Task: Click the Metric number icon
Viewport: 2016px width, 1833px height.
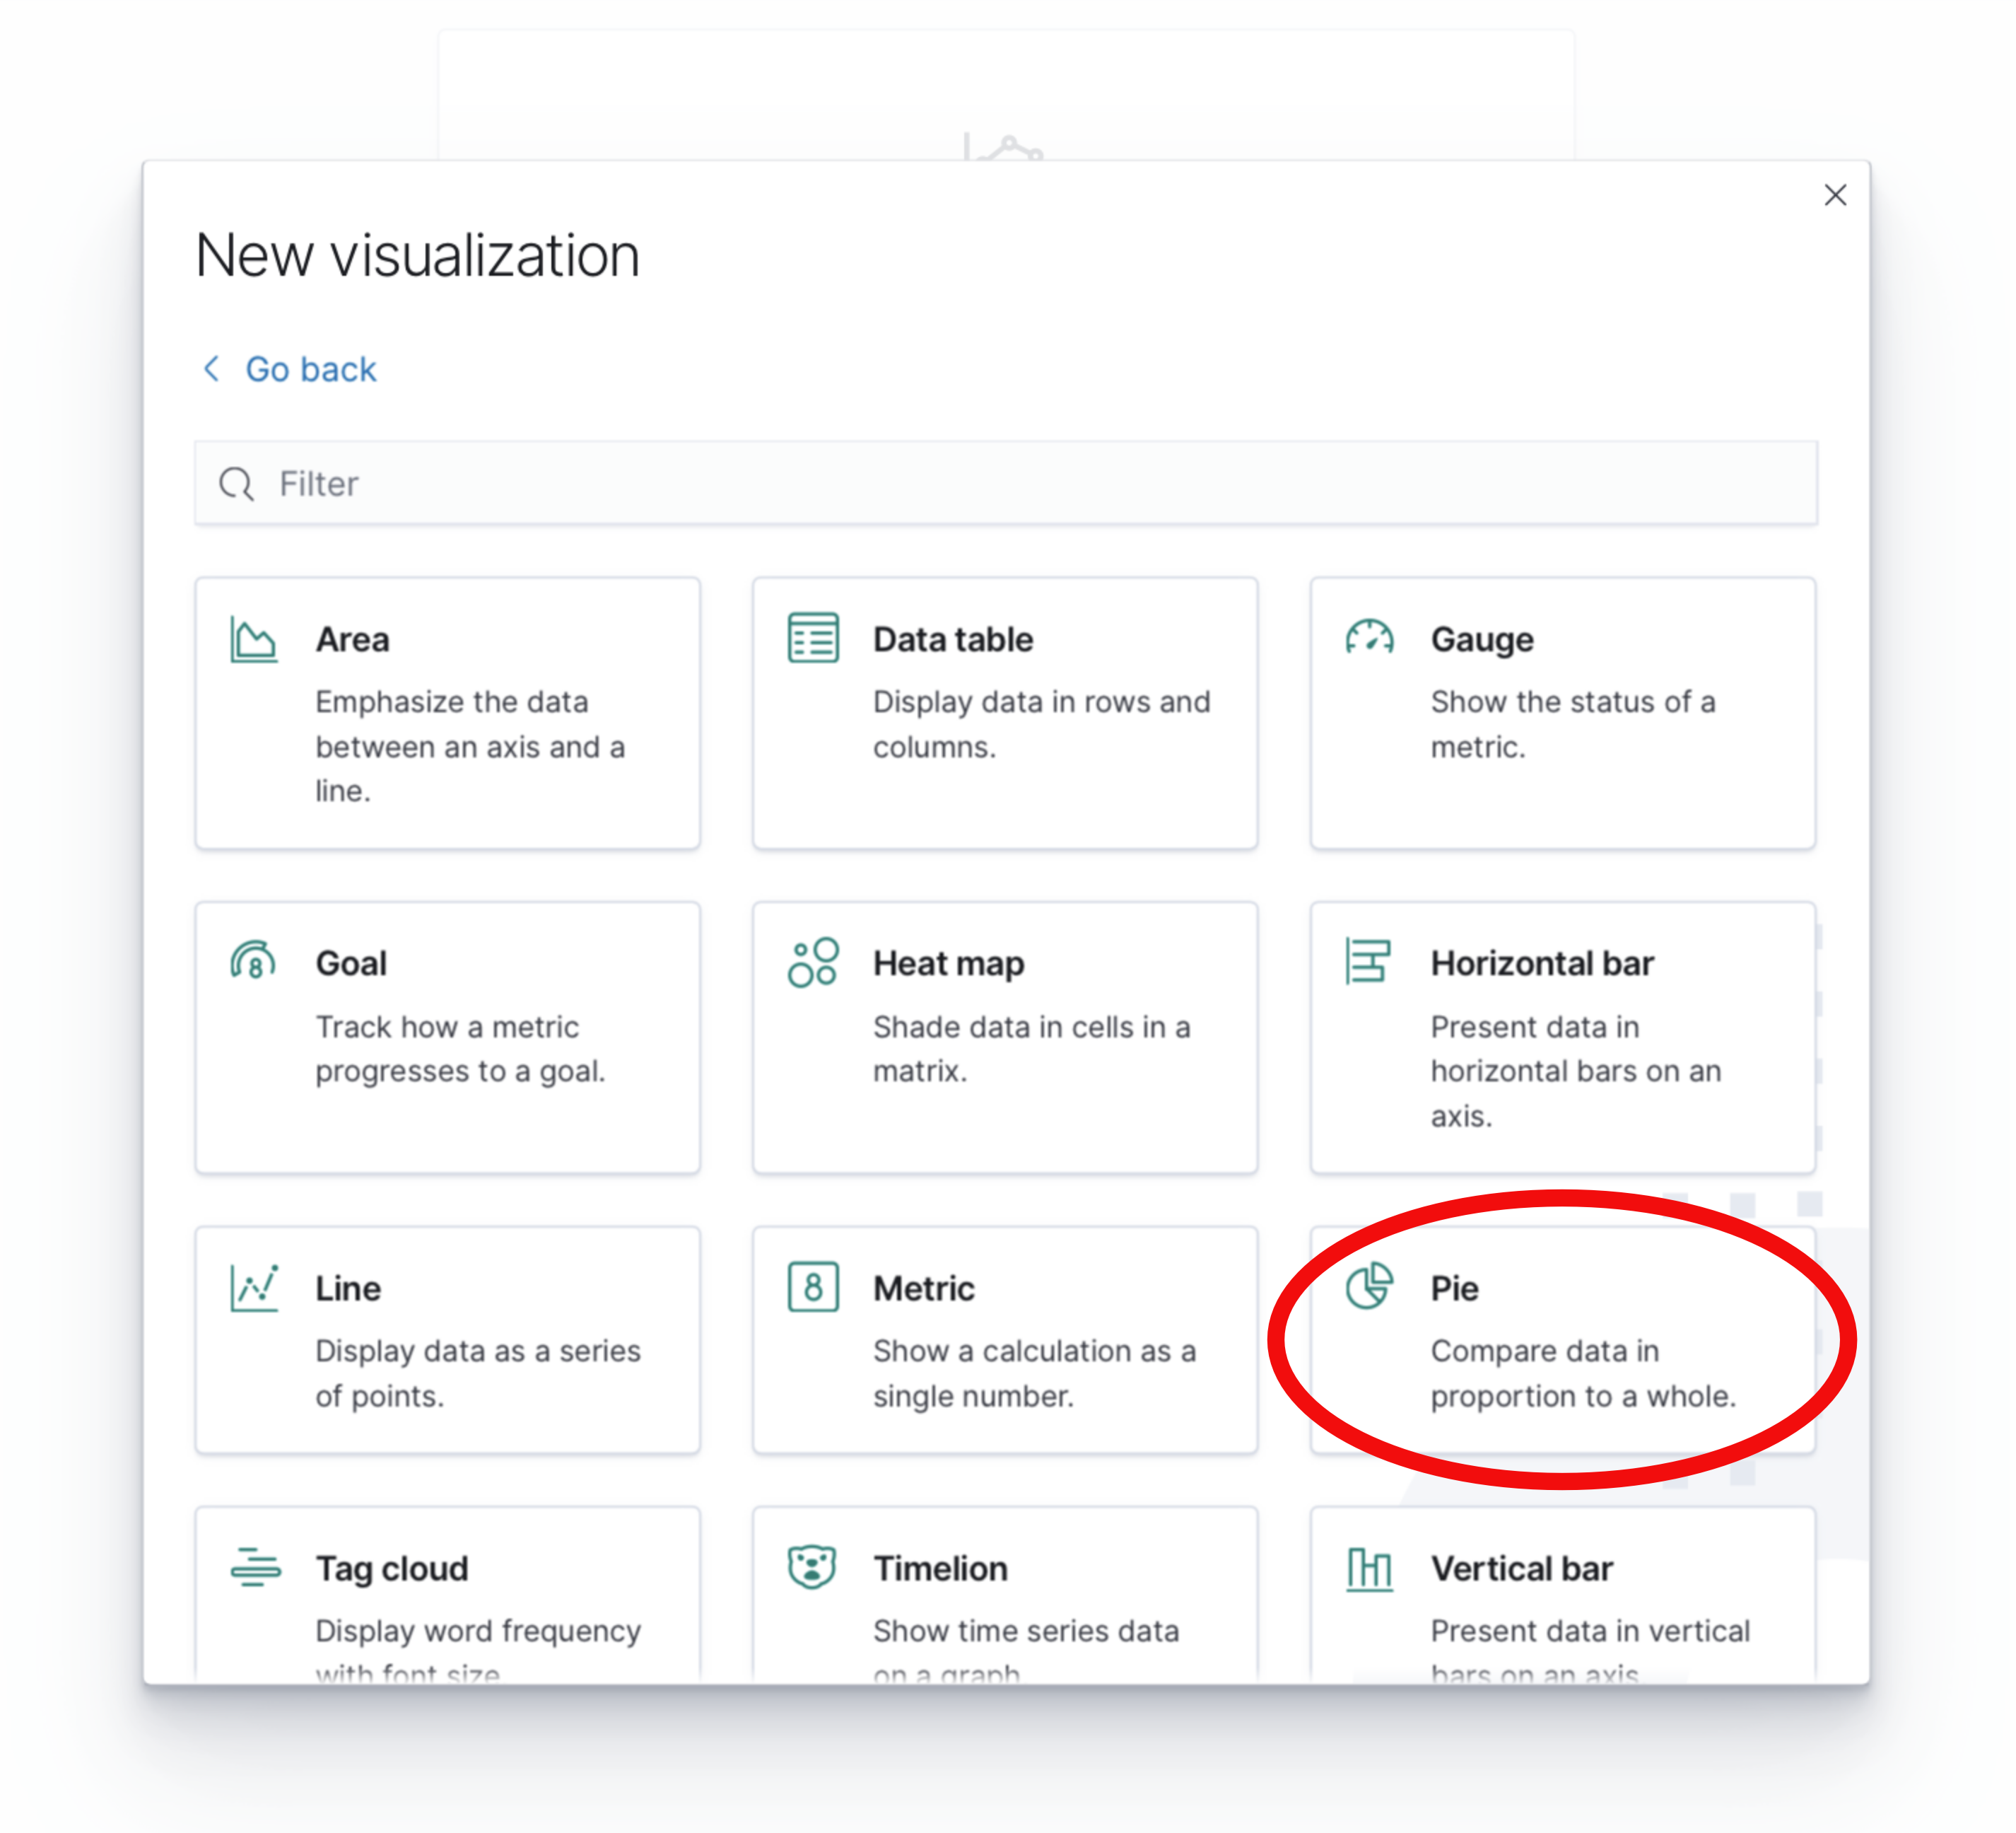Action: pos(812,1286)
